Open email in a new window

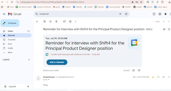[x=169, y=29]
